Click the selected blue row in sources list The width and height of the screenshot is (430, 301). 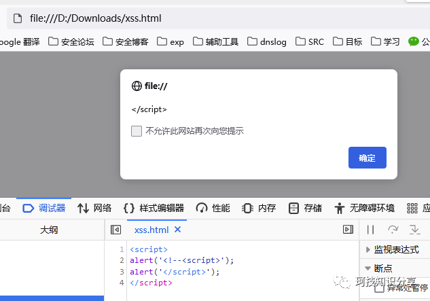click(x=52, y=298)
